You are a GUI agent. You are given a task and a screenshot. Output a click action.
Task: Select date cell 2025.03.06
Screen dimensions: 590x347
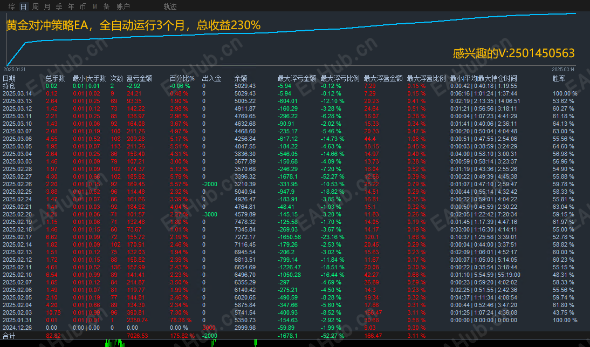click(x=17, y=139)
